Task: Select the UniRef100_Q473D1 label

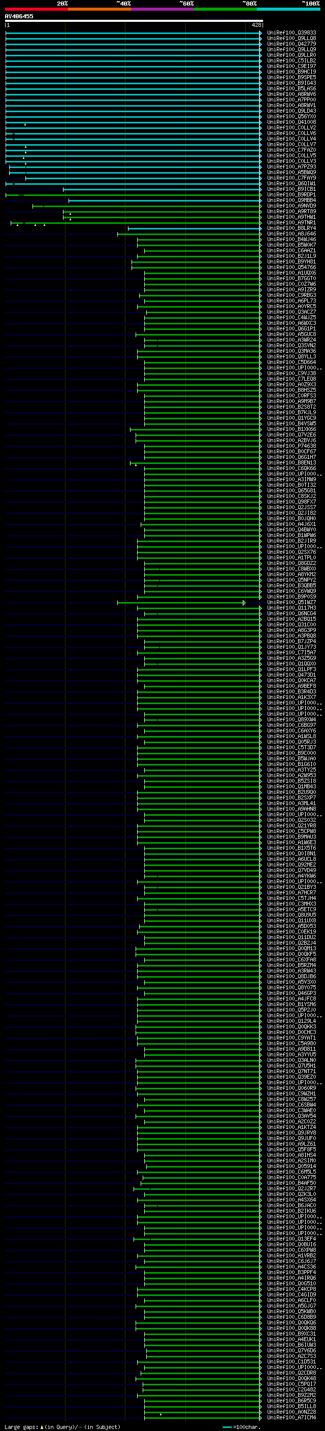Action: coord(291,675)
